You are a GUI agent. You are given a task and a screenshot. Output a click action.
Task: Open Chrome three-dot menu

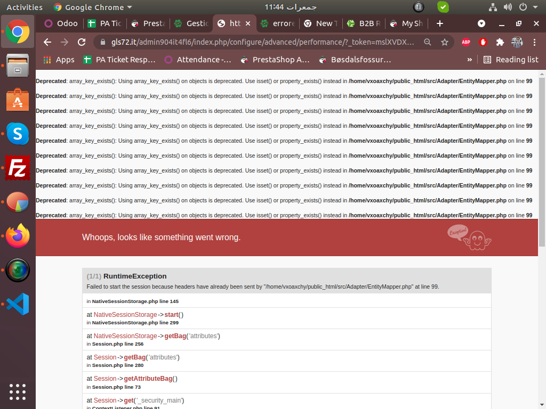point(534,42)
